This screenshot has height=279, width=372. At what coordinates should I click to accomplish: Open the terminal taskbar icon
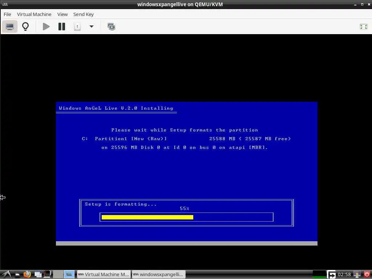pyautogui.click(x=47, y=274)
